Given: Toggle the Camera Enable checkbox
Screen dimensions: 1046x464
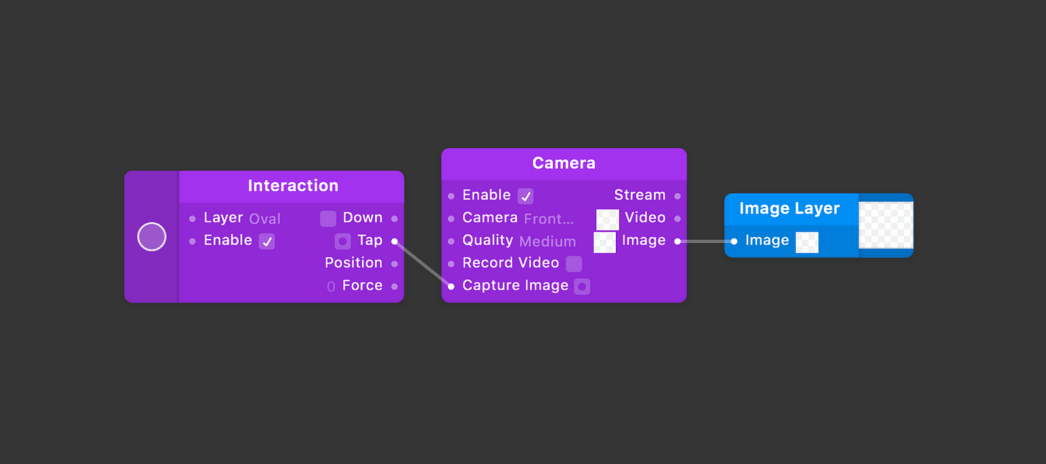Looking at the screenshot, I should click(526, 196).
